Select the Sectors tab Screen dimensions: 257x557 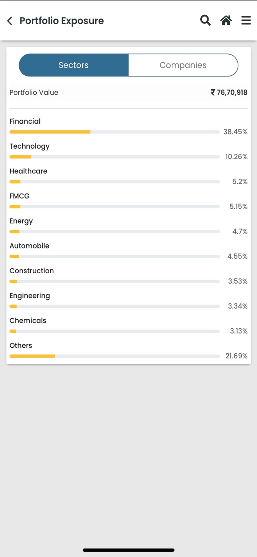[x=74, y=65]
